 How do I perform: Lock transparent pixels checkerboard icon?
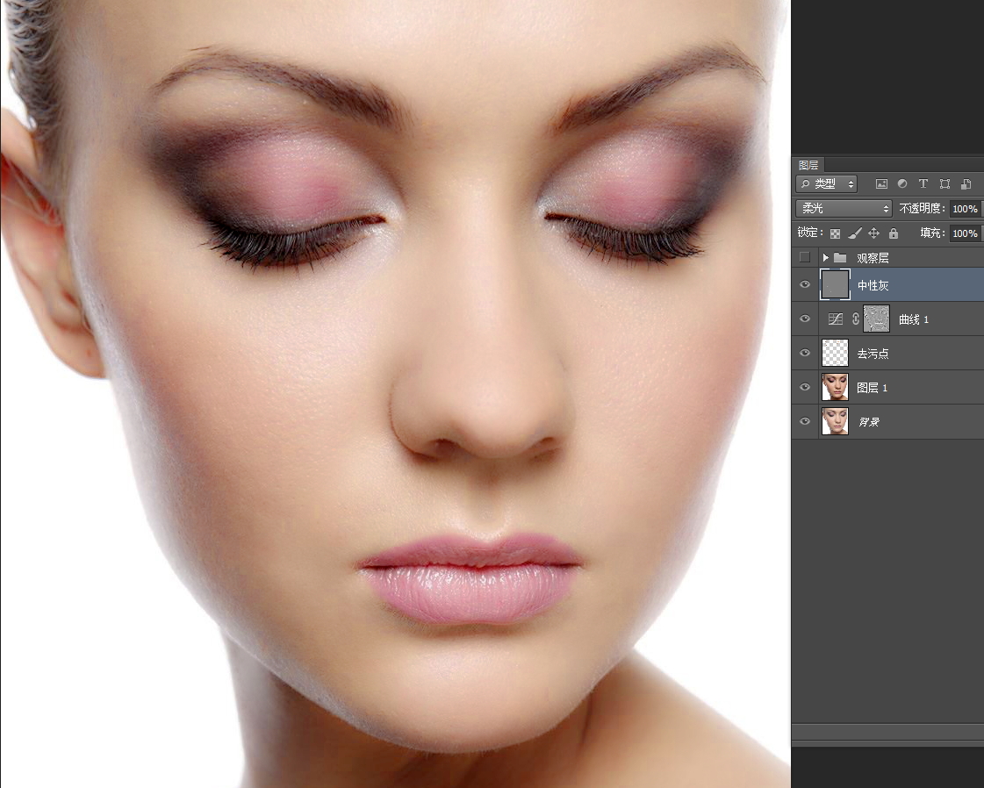836,233
